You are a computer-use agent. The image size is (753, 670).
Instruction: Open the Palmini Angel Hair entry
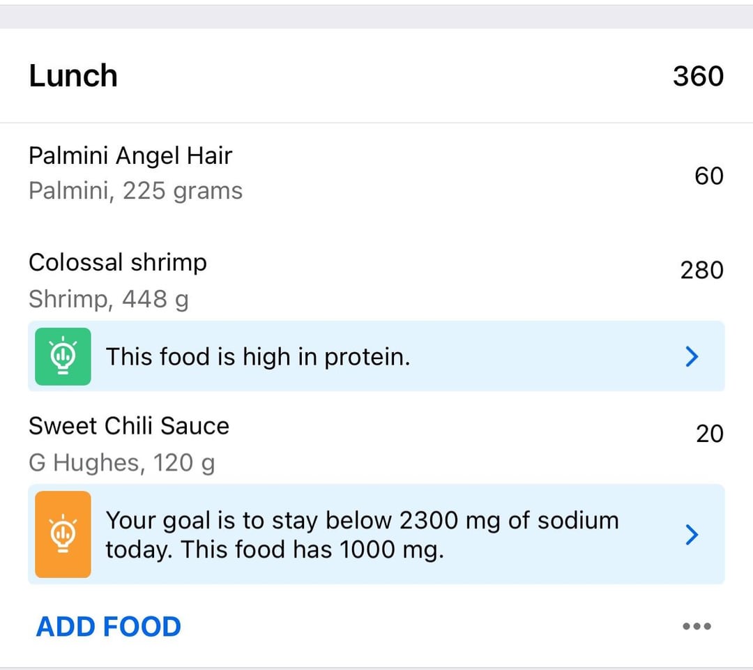coord(376,174)
